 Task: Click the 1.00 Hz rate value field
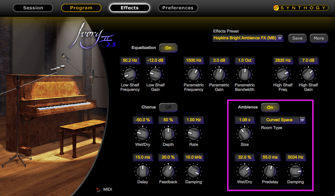[x=194, y=120]
